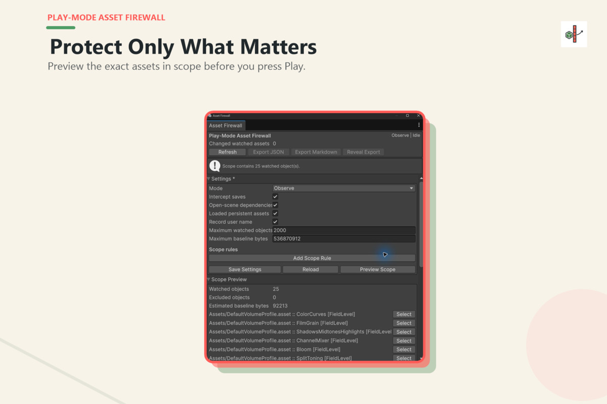Image resolution: width=607 pixels, height=404 pixels.
Task: Click the 'Watched objects' label
Action: pyautogui.click(x=229, y=289)
